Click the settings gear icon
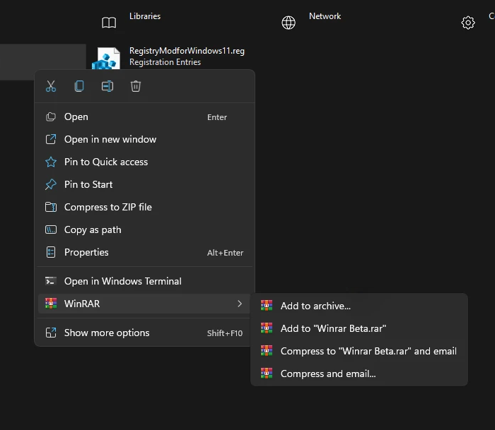The image size is (495, 430). click(x=468, y=23)
